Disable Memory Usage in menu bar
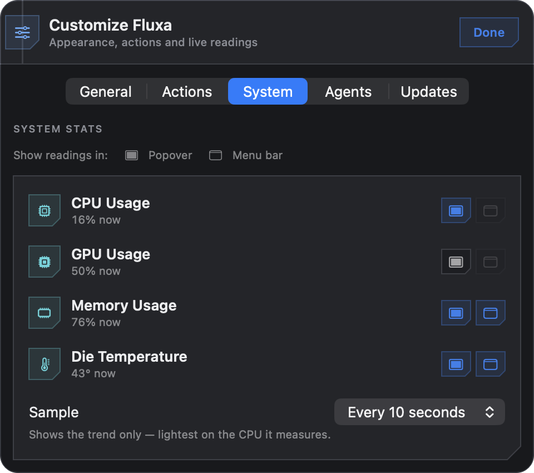The height and width of the screenshot is (473, 534). click(x=491, y=313)
